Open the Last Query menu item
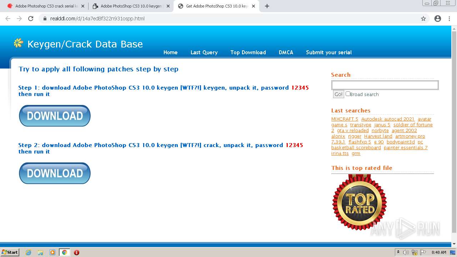The image size is (457, 257). tap(204, 52)
